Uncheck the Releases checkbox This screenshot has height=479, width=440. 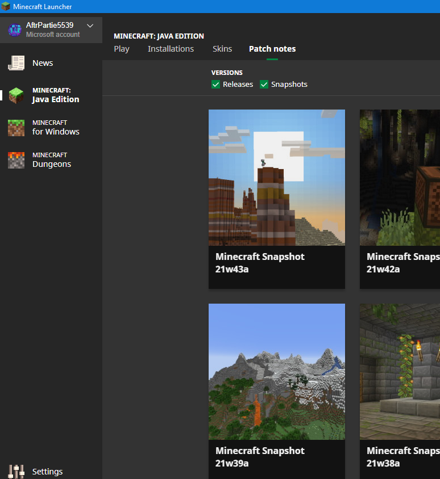tap(215, 85)
